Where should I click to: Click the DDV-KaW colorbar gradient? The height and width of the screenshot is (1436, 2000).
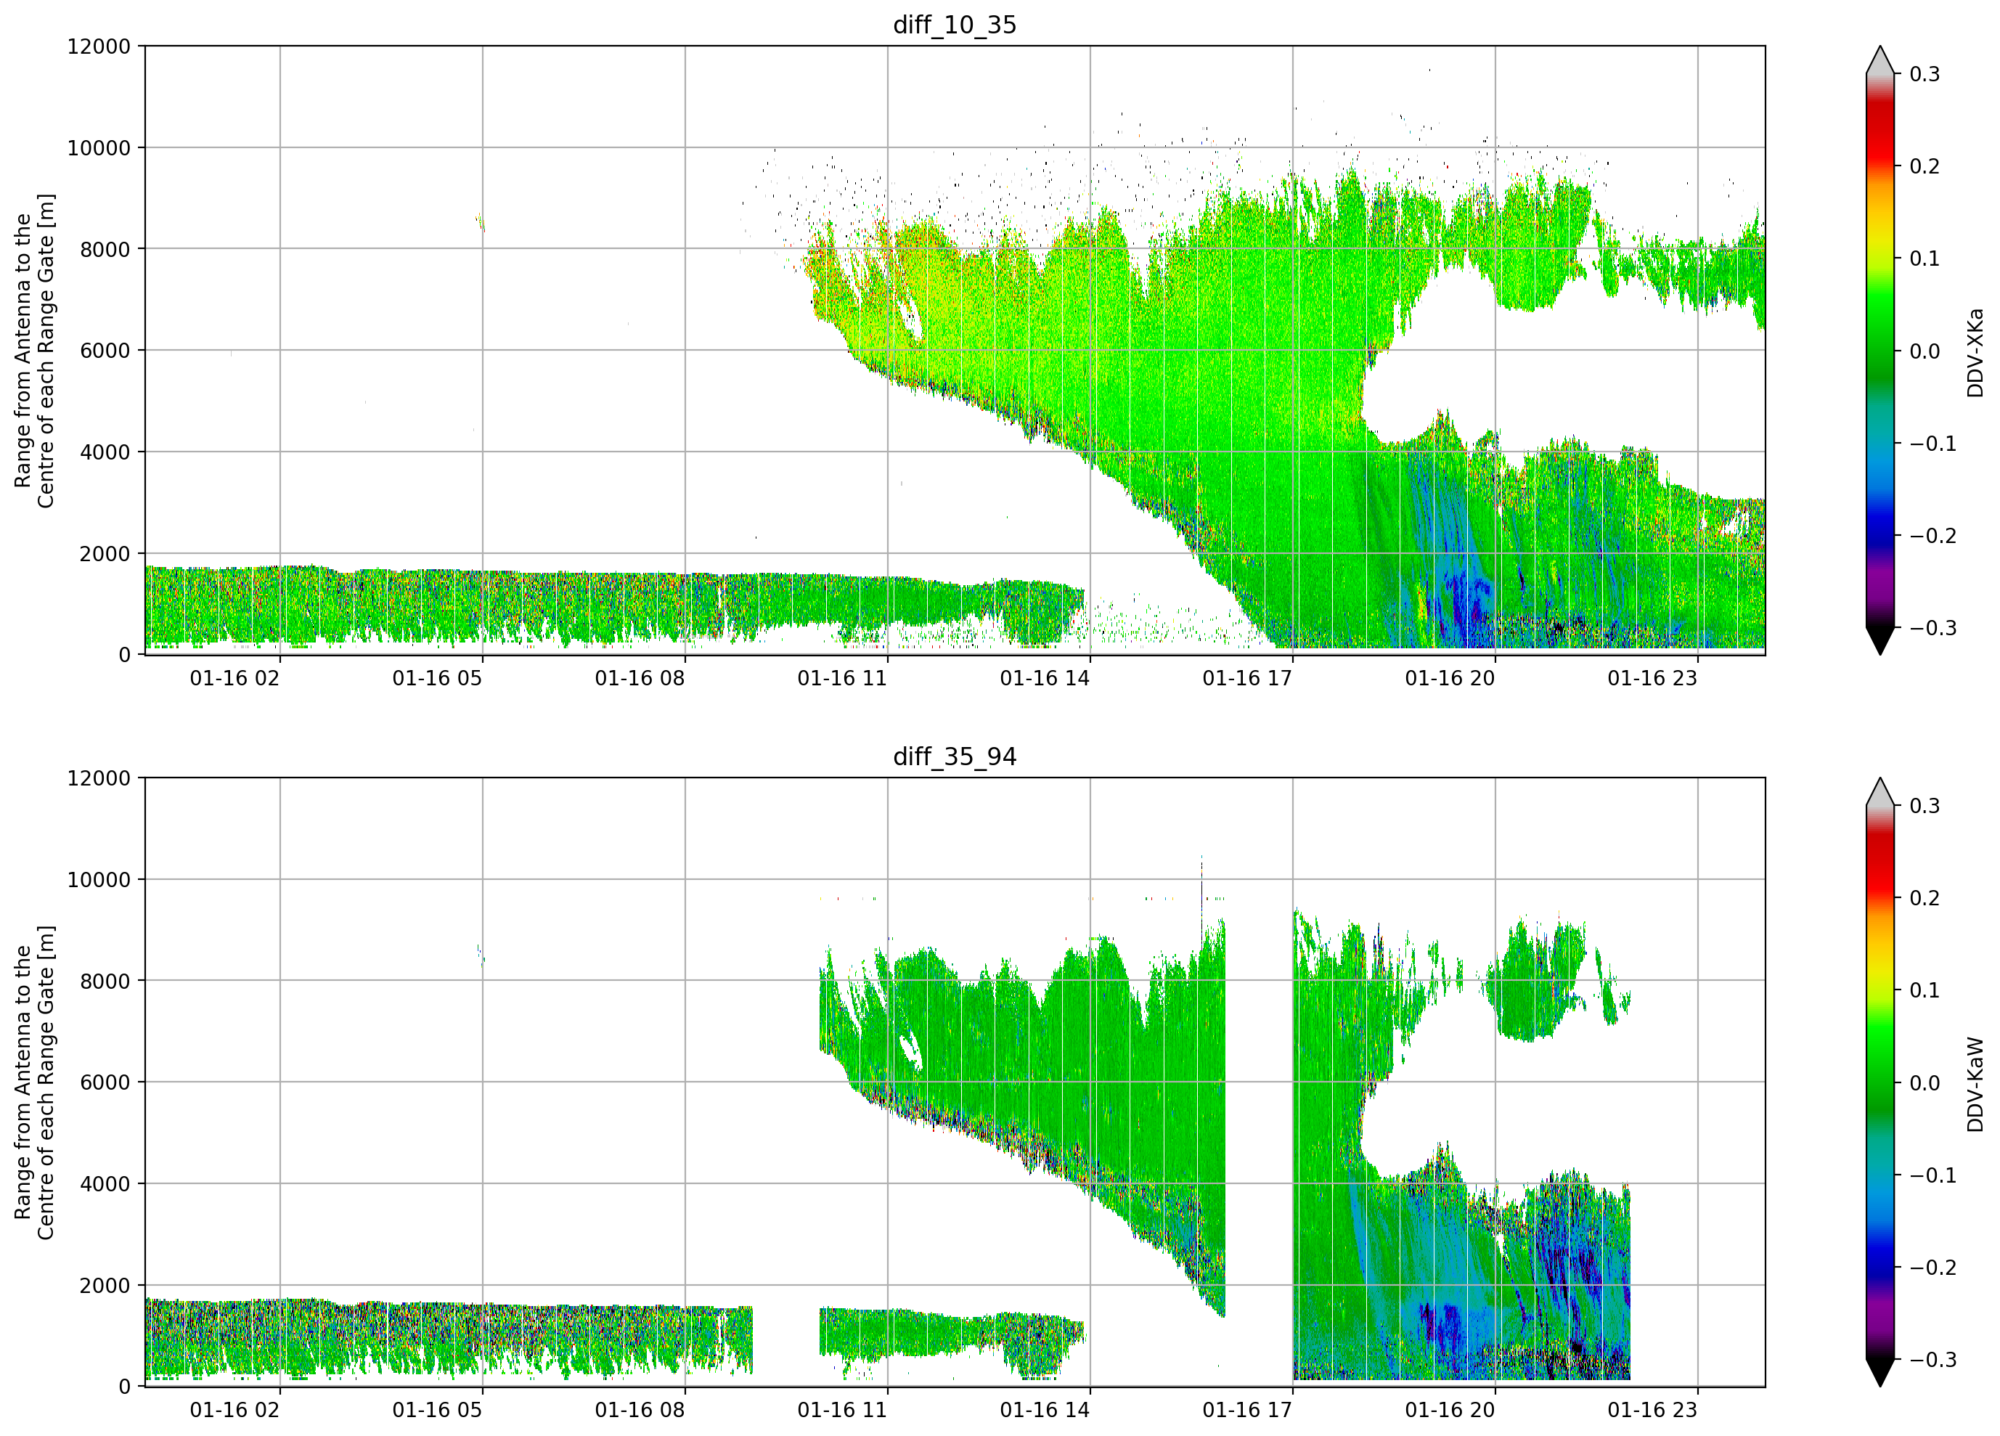[1880, 1082]
